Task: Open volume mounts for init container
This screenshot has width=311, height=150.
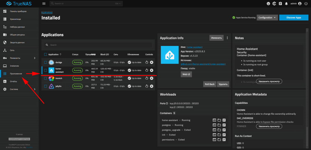Action: pyautogui.click(x=219, y=135)
